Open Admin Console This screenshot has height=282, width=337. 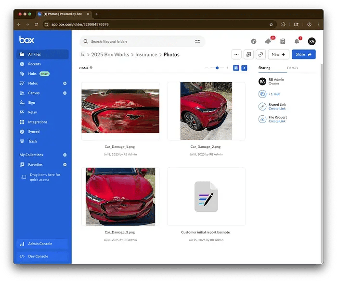point(42,244)
